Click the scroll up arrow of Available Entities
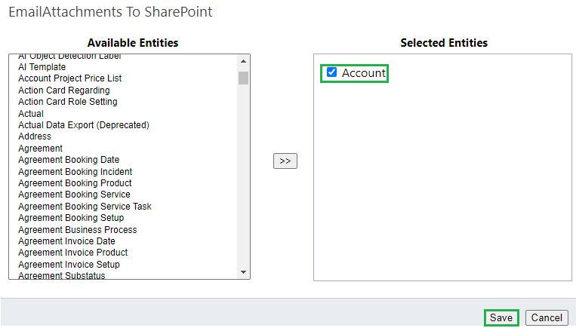Image resolution: width=576 pixels, height=328 pixels. point(243,61)
